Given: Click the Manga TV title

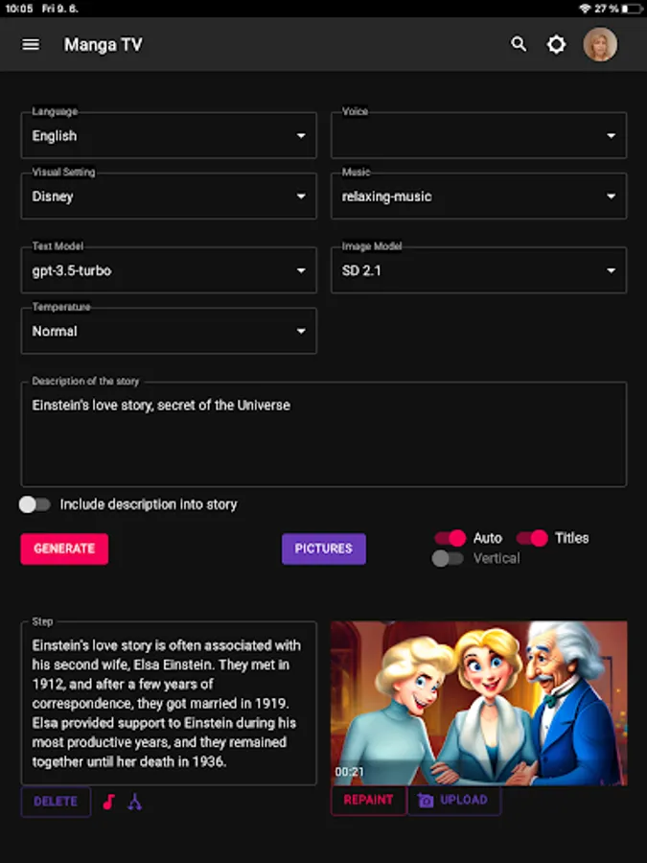Looking at the screenshot, I should coord(103,44).
